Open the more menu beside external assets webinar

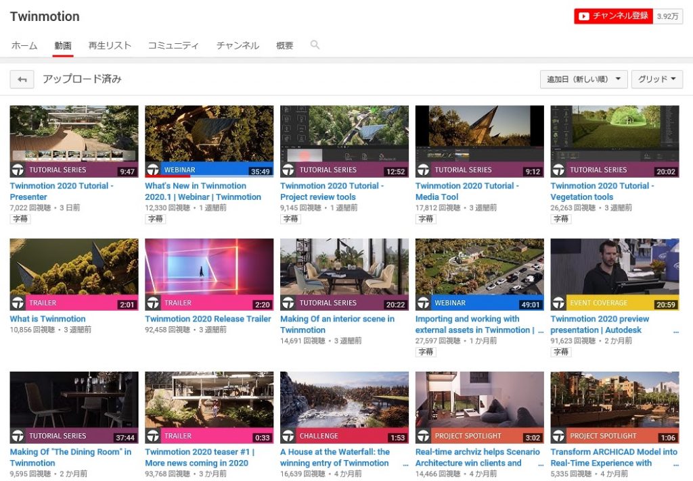[x=541, y=331]
